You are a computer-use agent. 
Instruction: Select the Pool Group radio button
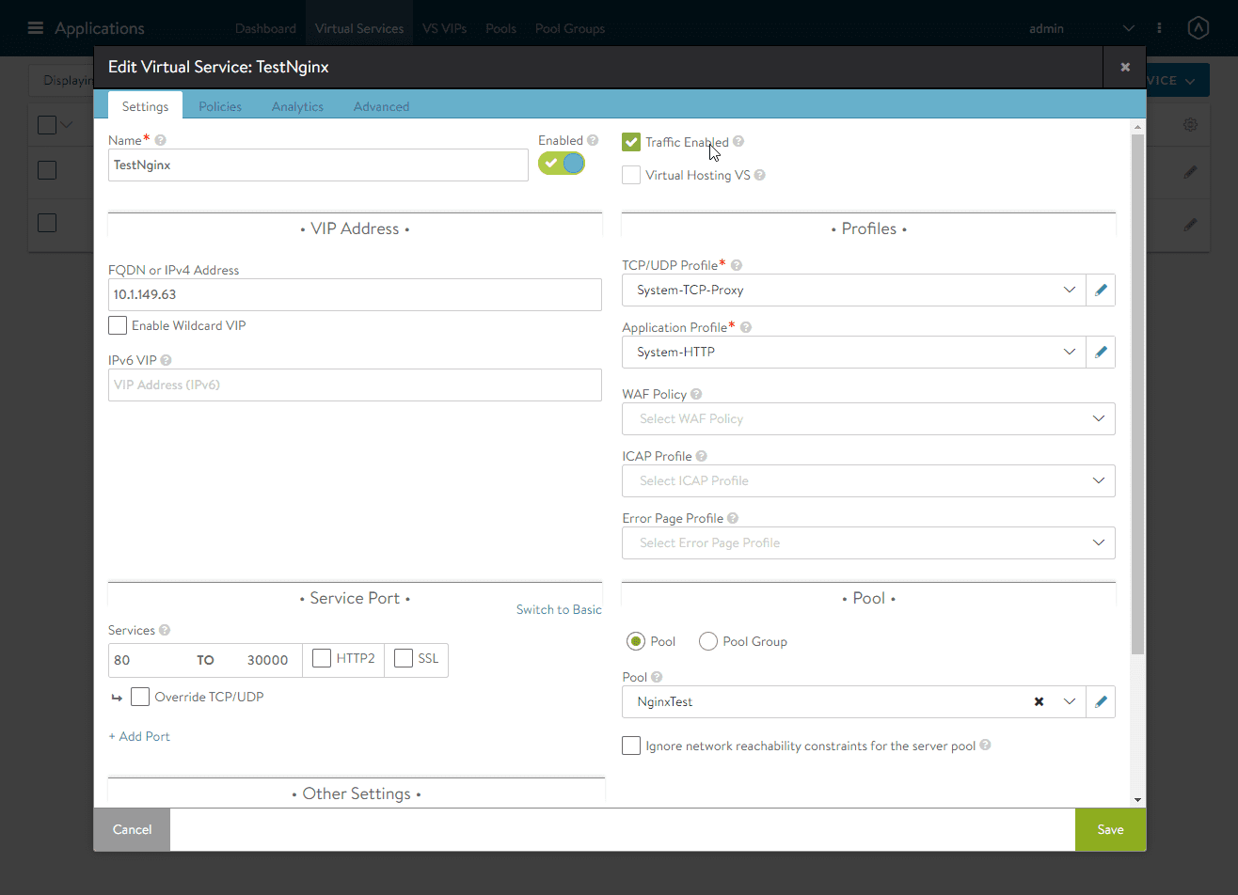[x=708, y=641]
